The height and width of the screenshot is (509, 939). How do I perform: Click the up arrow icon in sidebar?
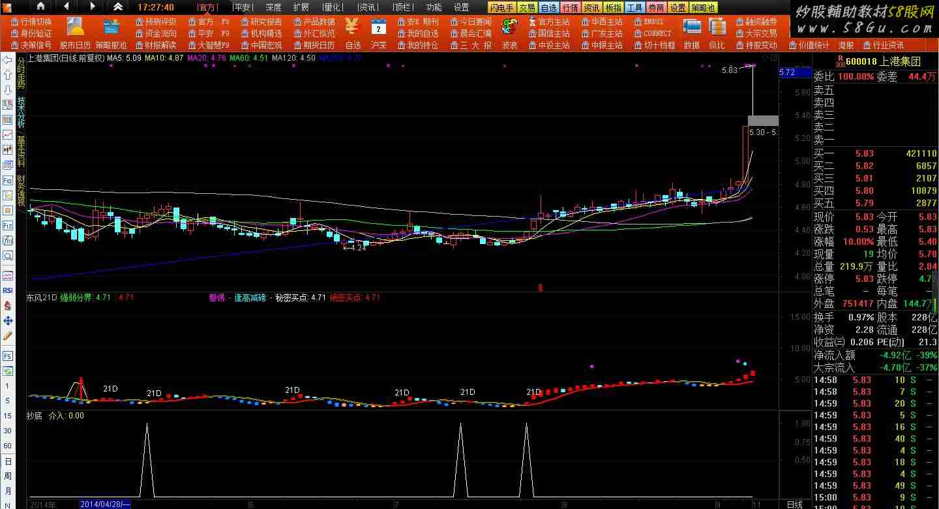click(x=8, y=75)
